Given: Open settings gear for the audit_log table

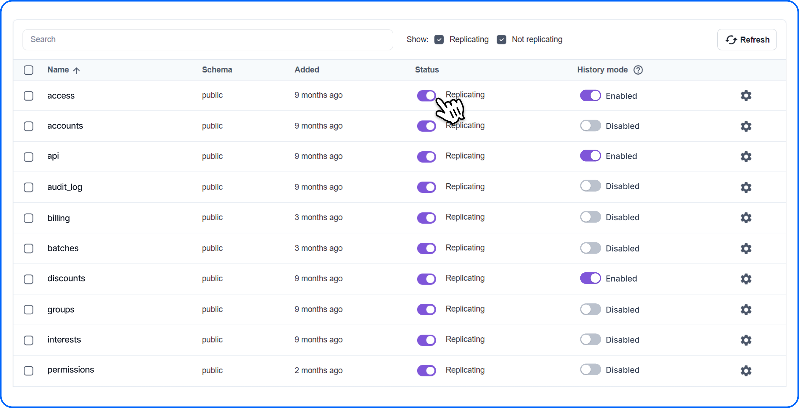Looking at the screenshot, I should pos(746,187).
